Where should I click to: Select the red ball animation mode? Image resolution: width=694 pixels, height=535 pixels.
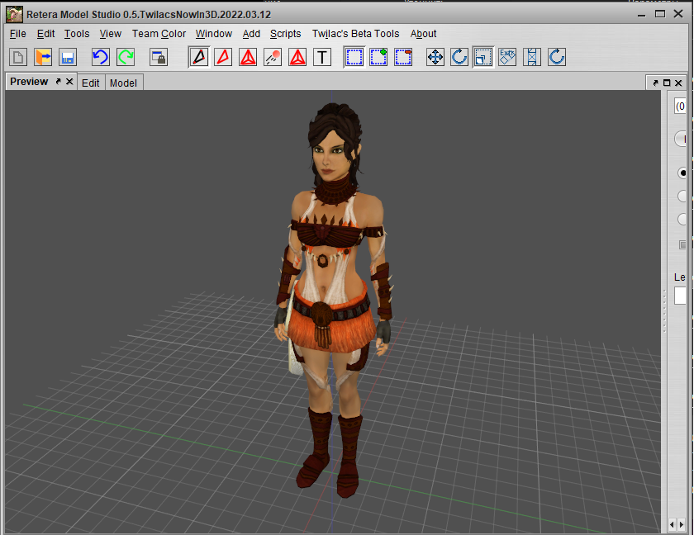click(273, 58)
